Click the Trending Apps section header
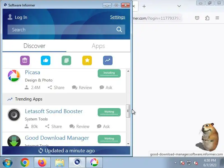The image size is (224, 168). pyautogui.click(x=64, y=99)
